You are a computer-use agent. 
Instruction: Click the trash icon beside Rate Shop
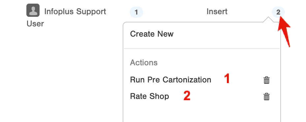tap(266, 97)
